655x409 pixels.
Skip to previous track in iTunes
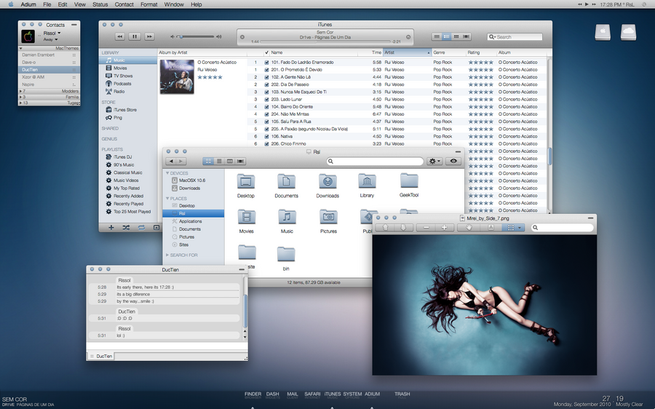pos(120,37)
